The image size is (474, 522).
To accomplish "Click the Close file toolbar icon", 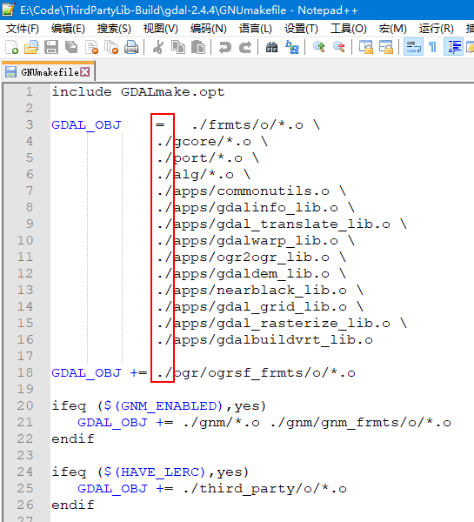I will [91, 47].
